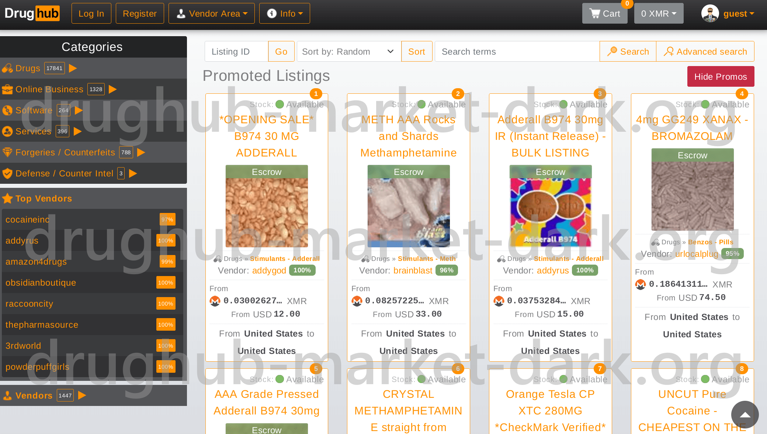Open vendor 3rdworld in Top Vendors
Screen dimensions: 767x434
click(x=23, y=346)
